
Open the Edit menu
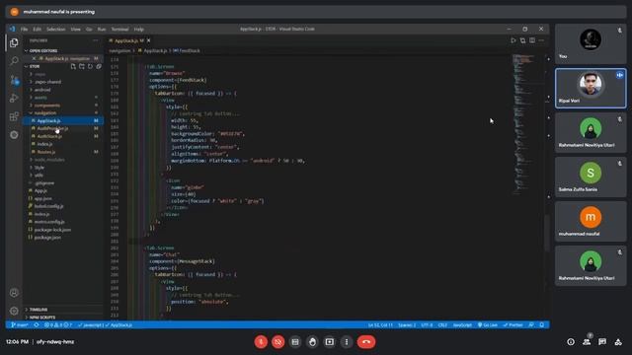[x=38, y=30]
